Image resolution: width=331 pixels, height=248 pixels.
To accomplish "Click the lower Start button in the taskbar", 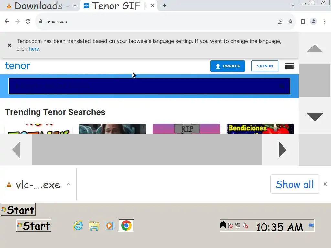I will pyautogui.click(x=34, y=226).
